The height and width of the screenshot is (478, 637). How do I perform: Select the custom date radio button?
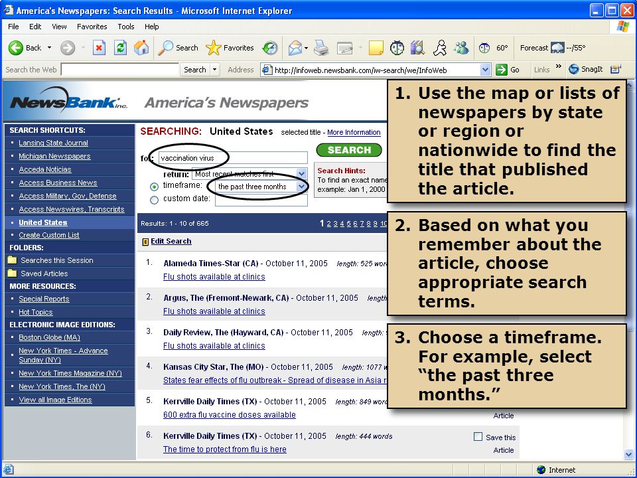pos(154,200)
